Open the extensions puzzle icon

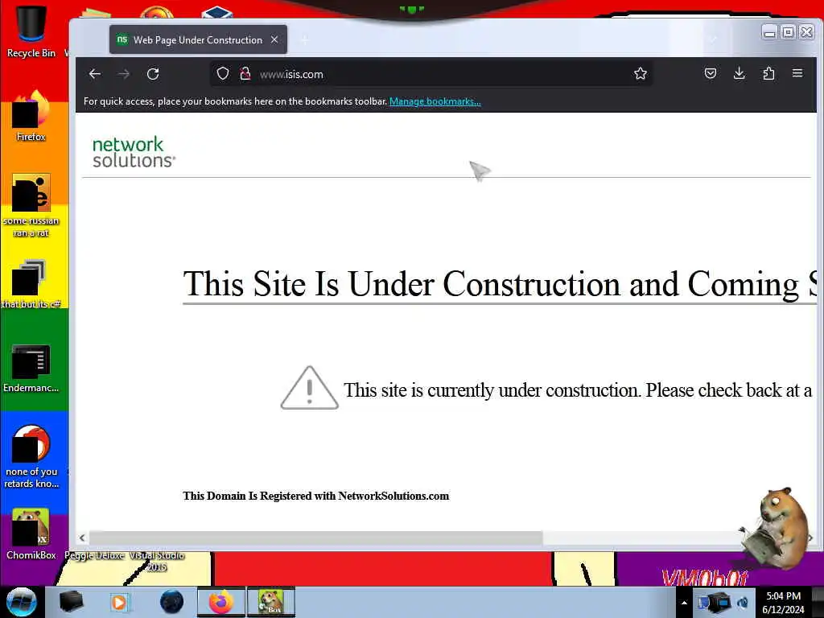(768, 73)
